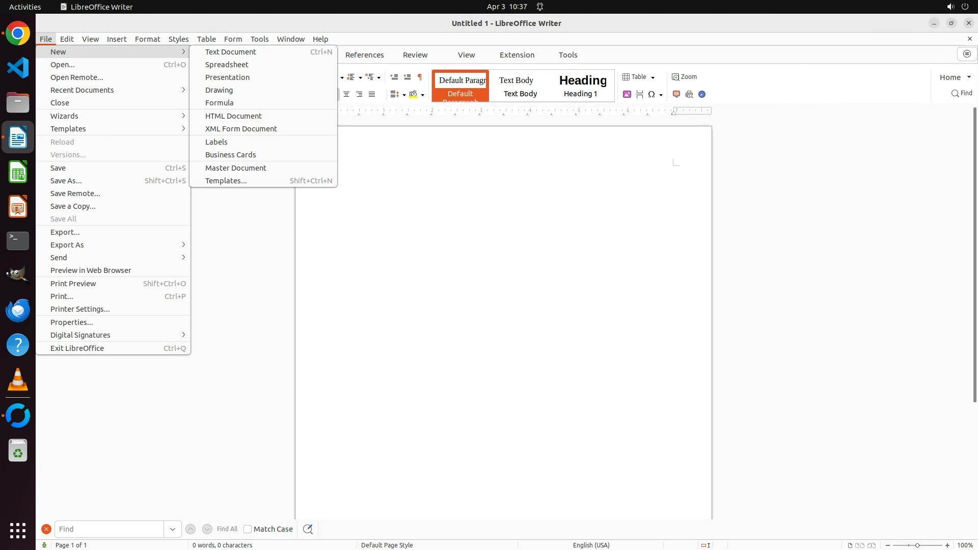Screen dimensions: 978x550
Task: Click the Insert Page Break icon
Action: 640,94
